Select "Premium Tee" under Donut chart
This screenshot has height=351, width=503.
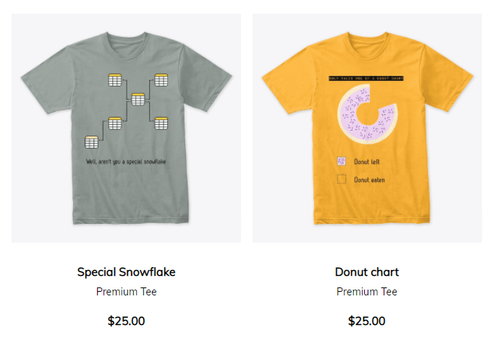[x=367, y=292]
